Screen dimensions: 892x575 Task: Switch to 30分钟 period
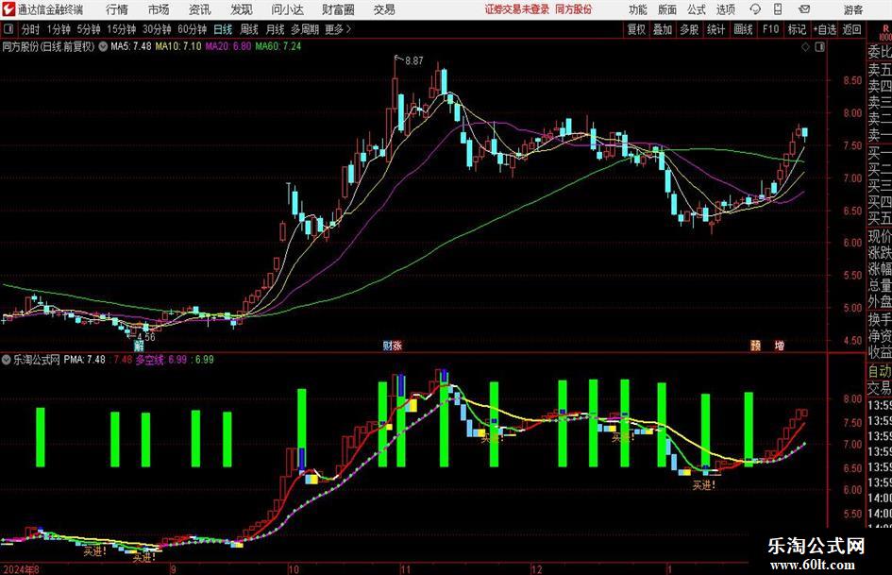point(157,29)
